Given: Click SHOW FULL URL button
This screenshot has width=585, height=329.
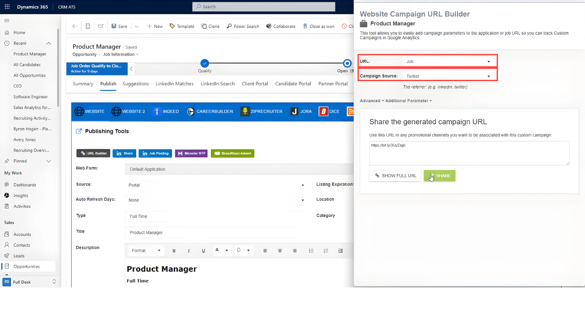Looking at the screenshot, I should [395, 176].
